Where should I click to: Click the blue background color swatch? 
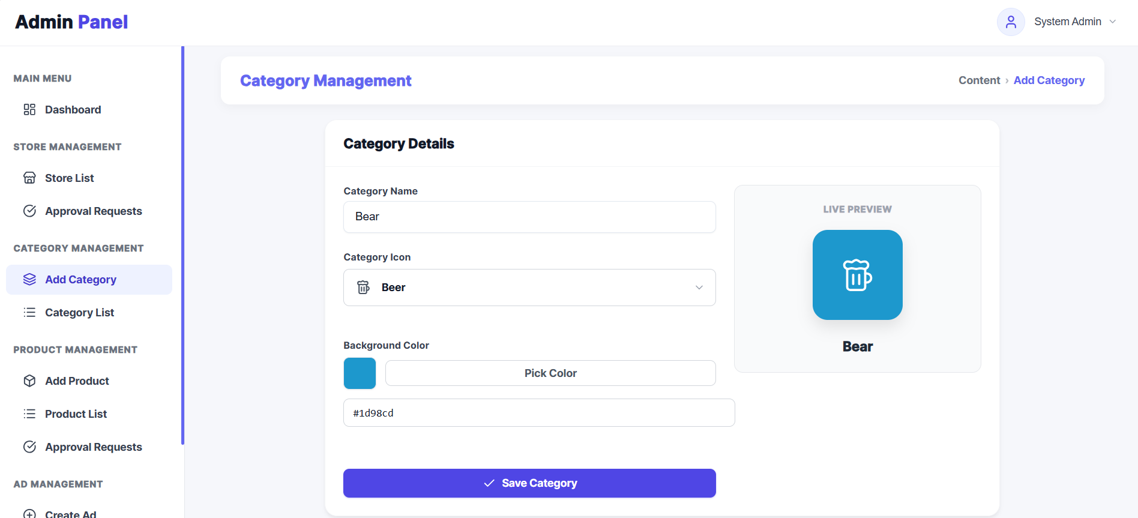click(360, 373)
